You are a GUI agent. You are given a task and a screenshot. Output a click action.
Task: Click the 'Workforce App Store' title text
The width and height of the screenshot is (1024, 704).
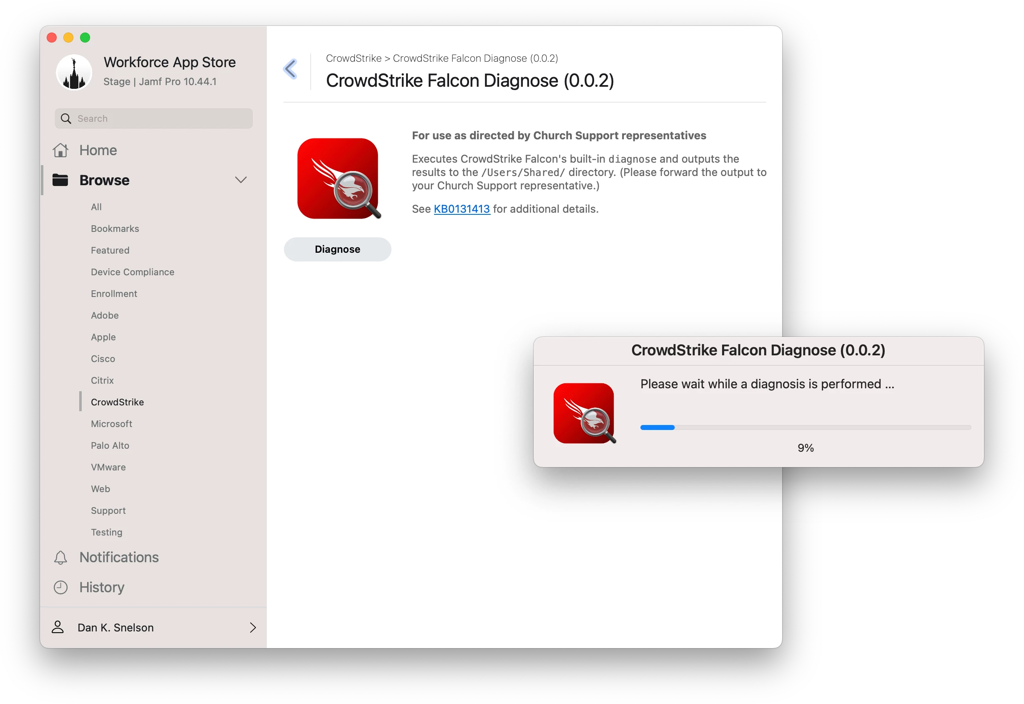click(x=169, y=62)
